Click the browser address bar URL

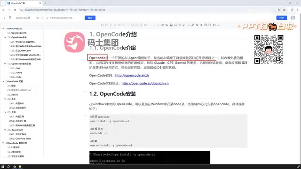tap(65, 10)
